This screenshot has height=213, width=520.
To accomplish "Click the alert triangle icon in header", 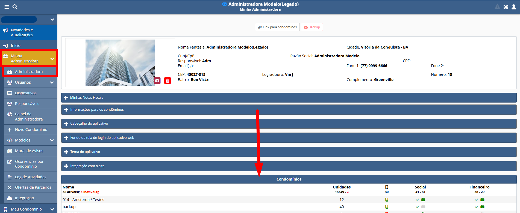I will [x=497, y=7].
